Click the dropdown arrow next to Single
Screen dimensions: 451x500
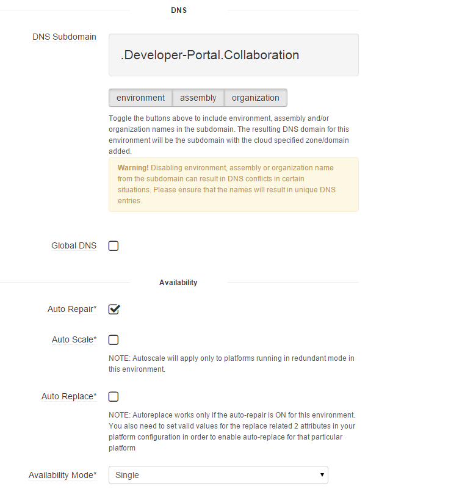[322, 475]
